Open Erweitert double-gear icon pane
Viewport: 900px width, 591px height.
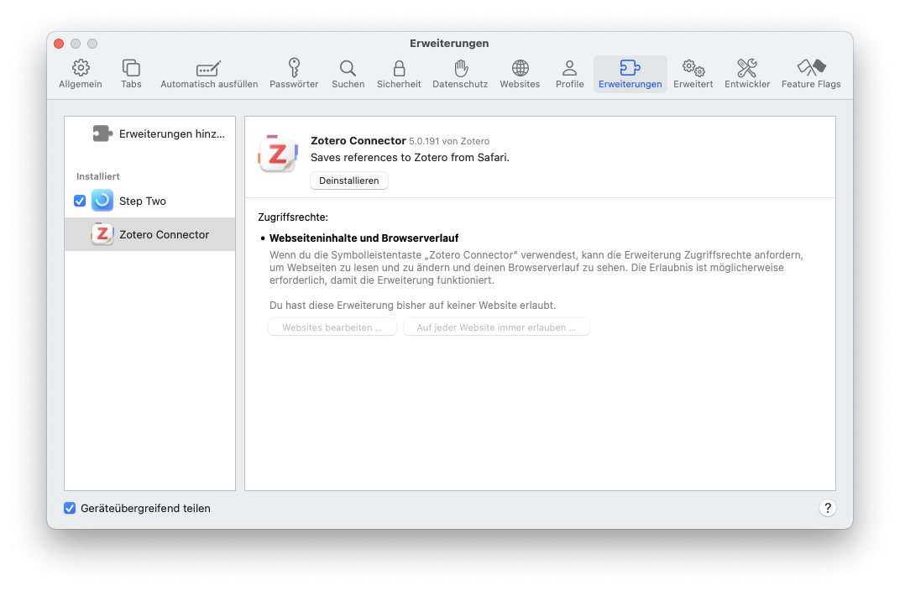pyautogui.click(x=693, y=68)
